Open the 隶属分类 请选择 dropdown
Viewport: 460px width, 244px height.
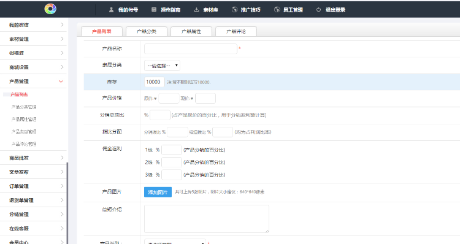(162, 66)
